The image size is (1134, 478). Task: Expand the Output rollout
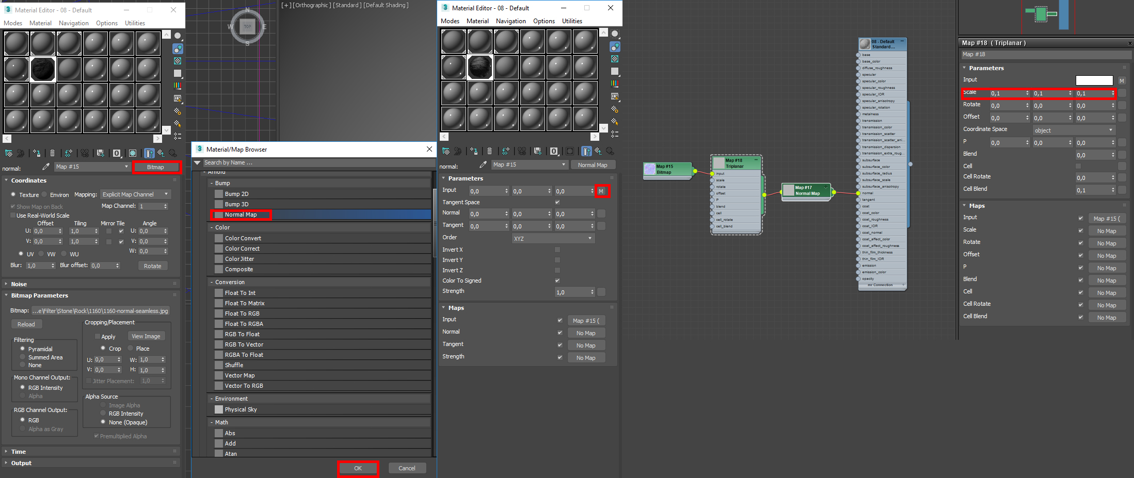click(21, 463)
